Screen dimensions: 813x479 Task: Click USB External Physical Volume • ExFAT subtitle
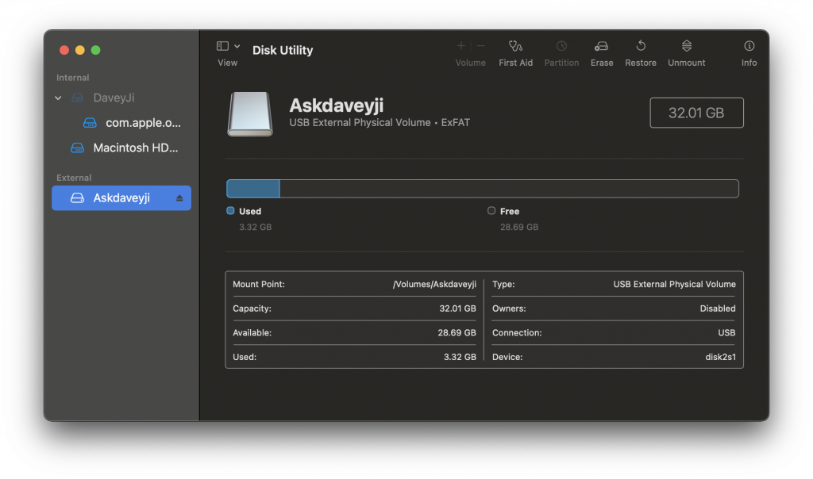pos(379,123)
